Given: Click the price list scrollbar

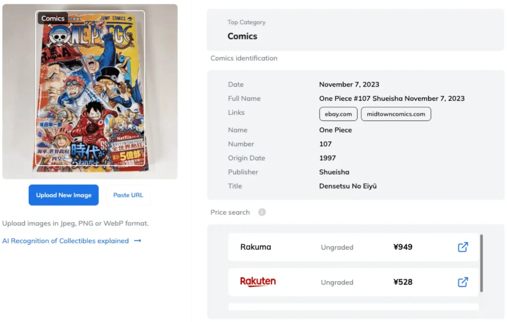Looking at the screenshot, I should (x=481, y=263).
